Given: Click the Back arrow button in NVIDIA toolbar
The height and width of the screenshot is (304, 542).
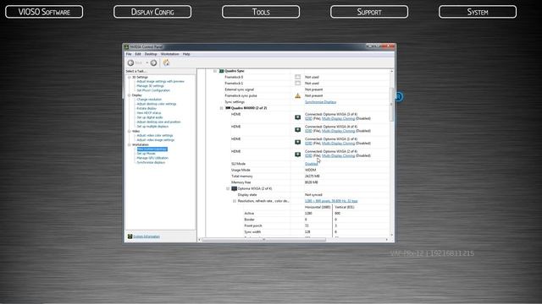Looking at the screenshot, I should click(x=130, y=62).
